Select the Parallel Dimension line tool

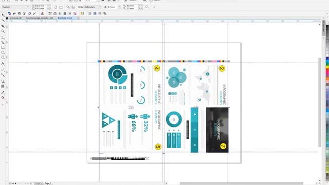tap(3, 70)
